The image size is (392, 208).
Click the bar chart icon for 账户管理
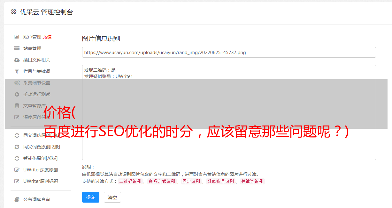[x=17, y=37]
